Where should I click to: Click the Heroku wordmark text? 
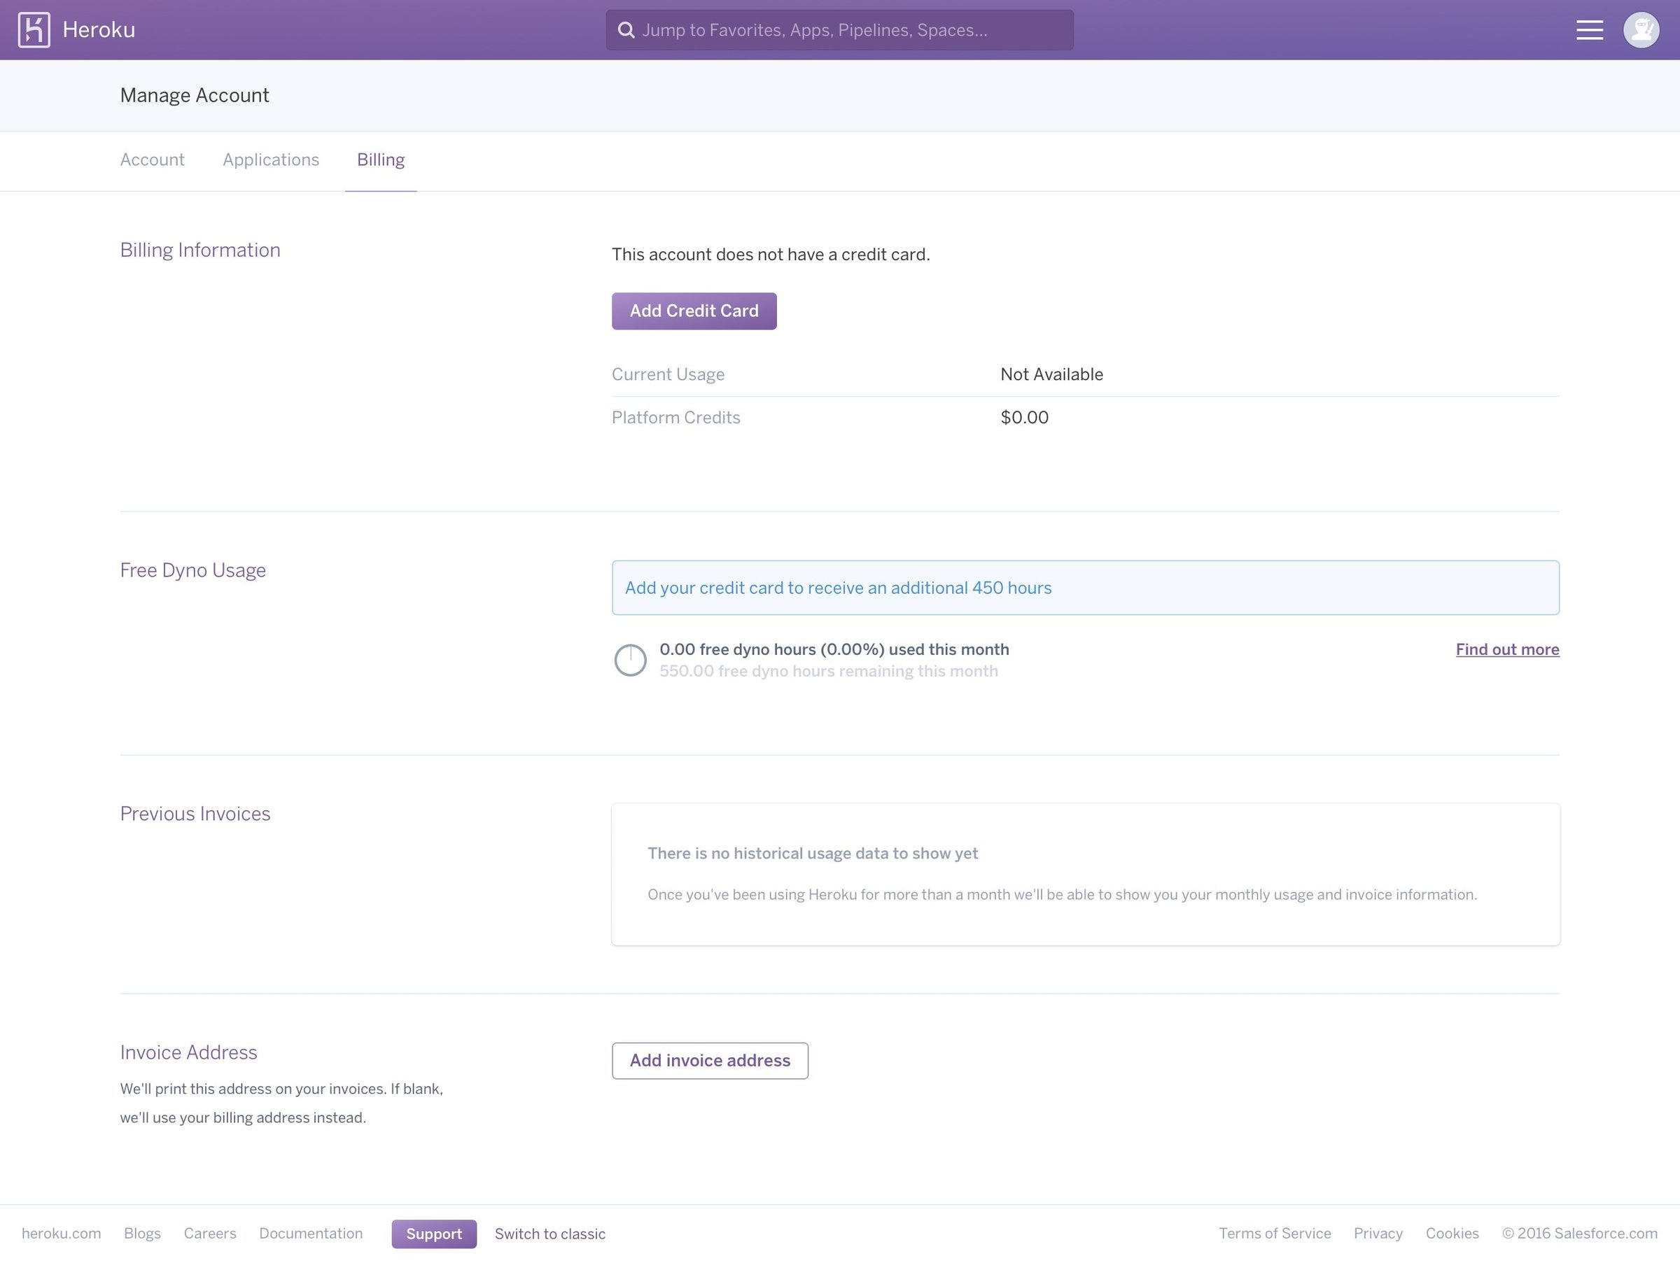99,29
